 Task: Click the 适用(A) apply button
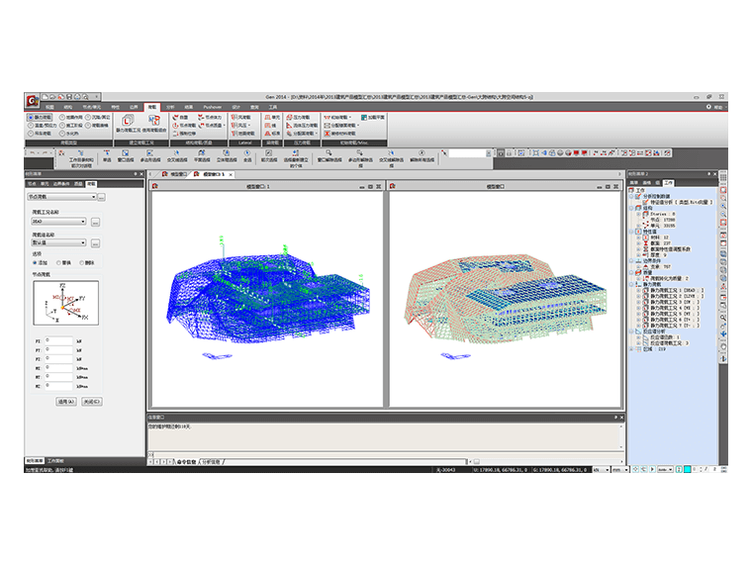[66, 402]
